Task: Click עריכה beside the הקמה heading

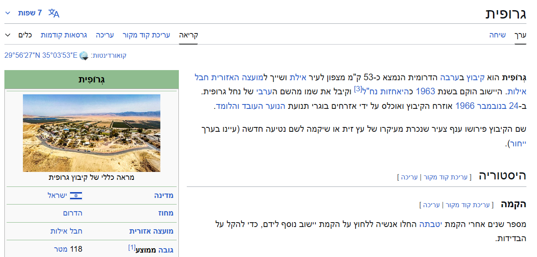Action: 432,205
